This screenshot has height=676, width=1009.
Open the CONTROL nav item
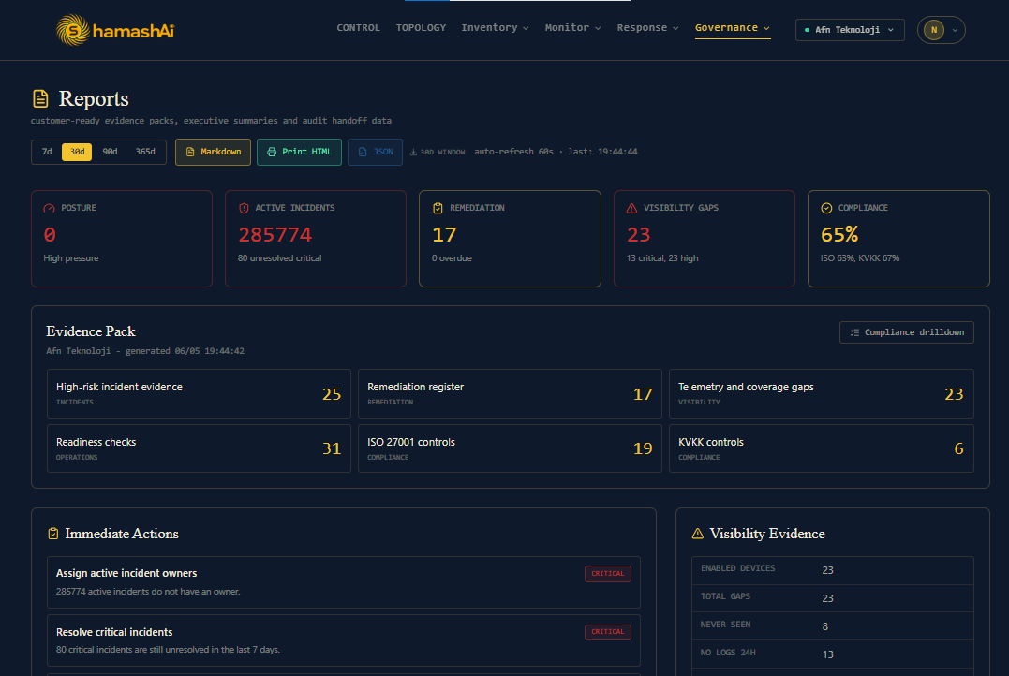point(359,28)
